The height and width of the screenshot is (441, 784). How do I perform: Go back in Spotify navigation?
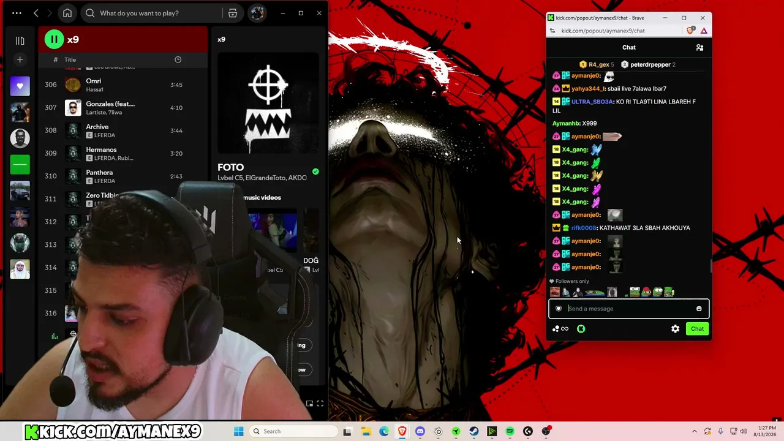coord(36,13)
